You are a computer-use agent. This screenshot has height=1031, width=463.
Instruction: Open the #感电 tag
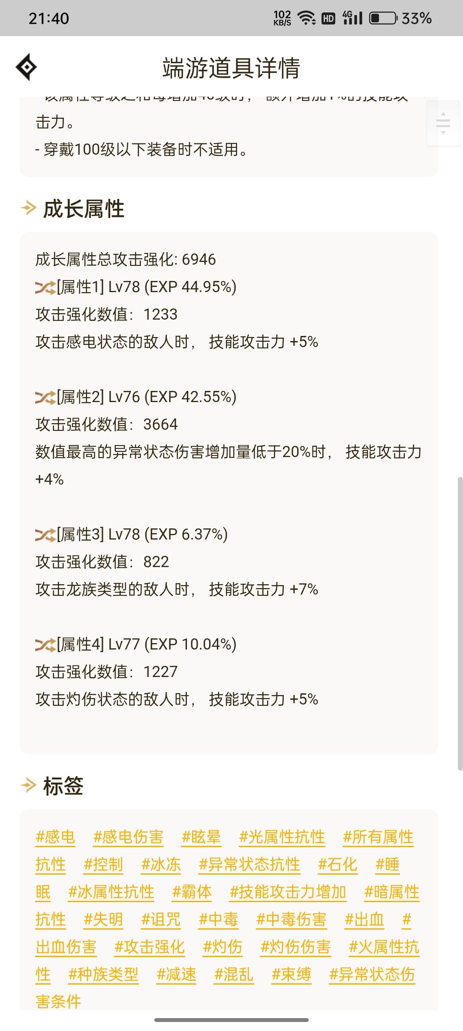coord(55,837)
